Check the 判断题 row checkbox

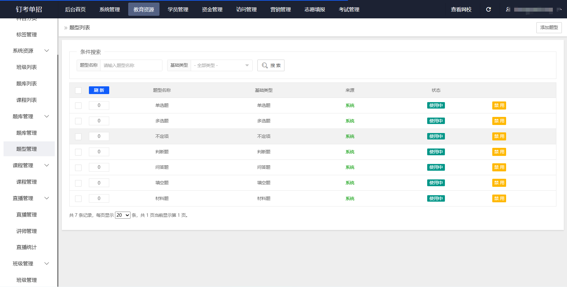point(78,152)
